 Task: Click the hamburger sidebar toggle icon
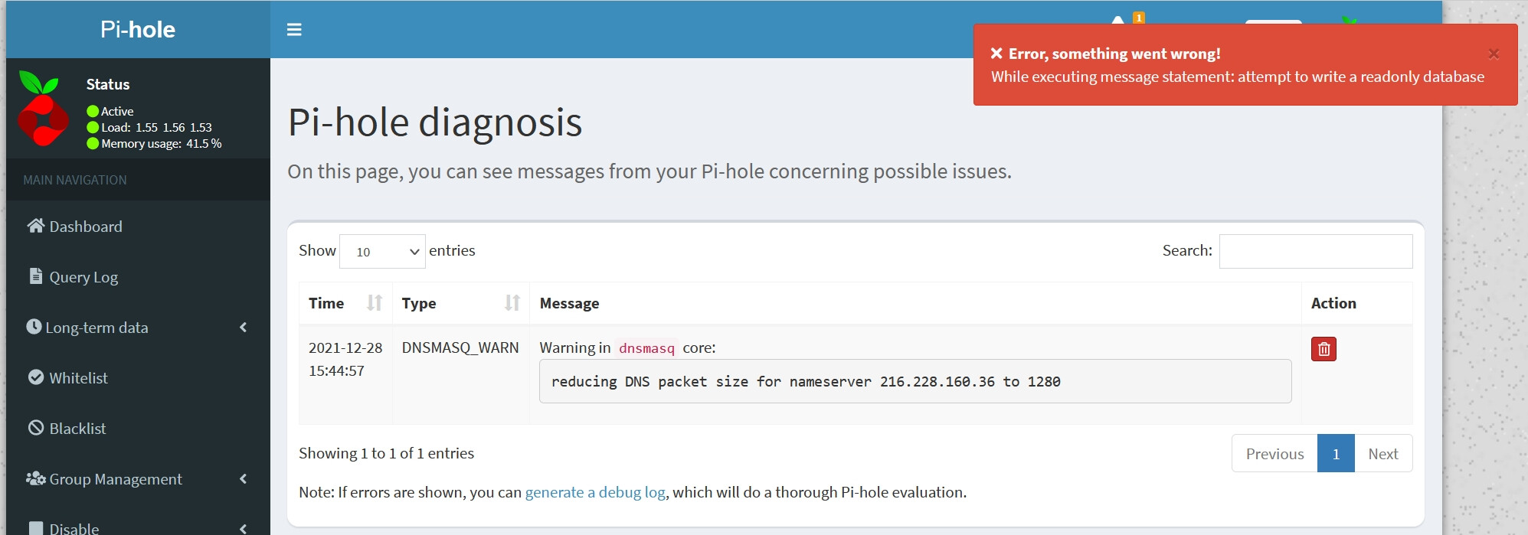pyautogui.click(x=294, y=30)
